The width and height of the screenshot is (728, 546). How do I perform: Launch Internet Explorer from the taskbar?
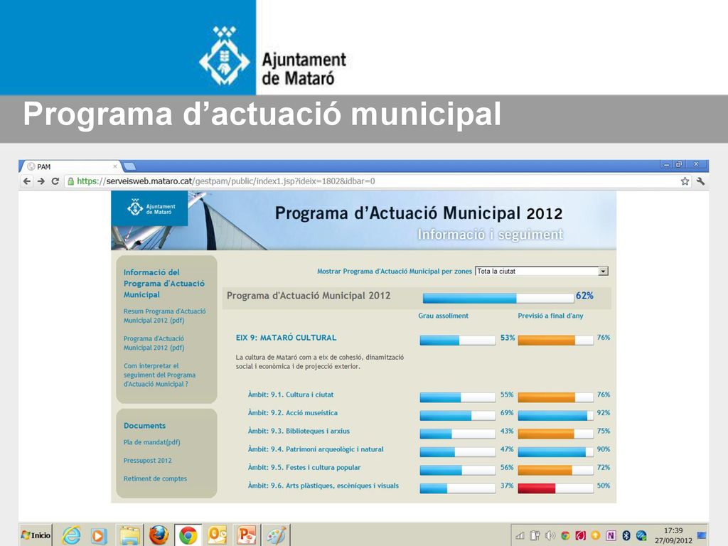[71, 535]
